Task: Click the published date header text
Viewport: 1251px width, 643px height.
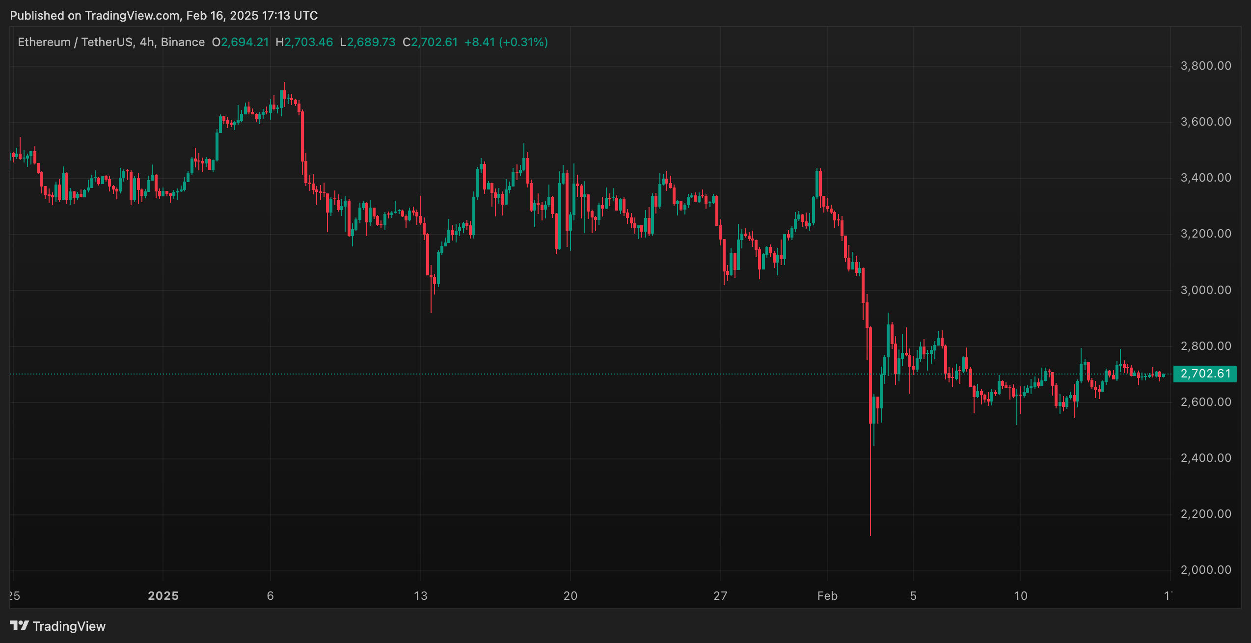Action: pos(164,16)
